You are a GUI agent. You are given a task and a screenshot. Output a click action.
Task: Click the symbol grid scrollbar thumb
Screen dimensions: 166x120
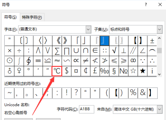tap(159, 51)
